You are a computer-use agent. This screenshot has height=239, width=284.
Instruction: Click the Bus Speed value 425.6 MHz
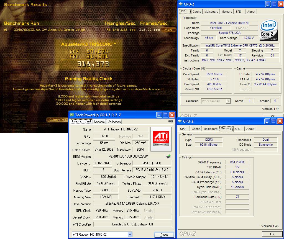[x=214, y=84]
